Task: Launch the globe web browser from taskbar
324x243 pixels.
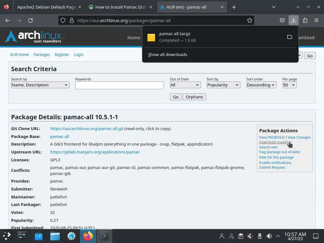Action: click(72, 236)
